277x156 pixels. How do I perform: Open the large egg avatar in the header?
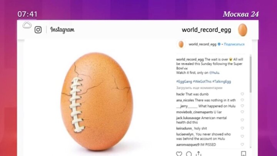click(242, 30)
